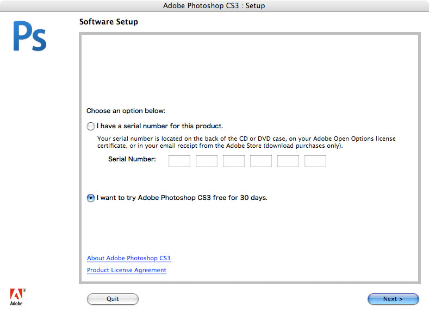Choose the 30-day free trial radio option

click(x=91, y=198)
